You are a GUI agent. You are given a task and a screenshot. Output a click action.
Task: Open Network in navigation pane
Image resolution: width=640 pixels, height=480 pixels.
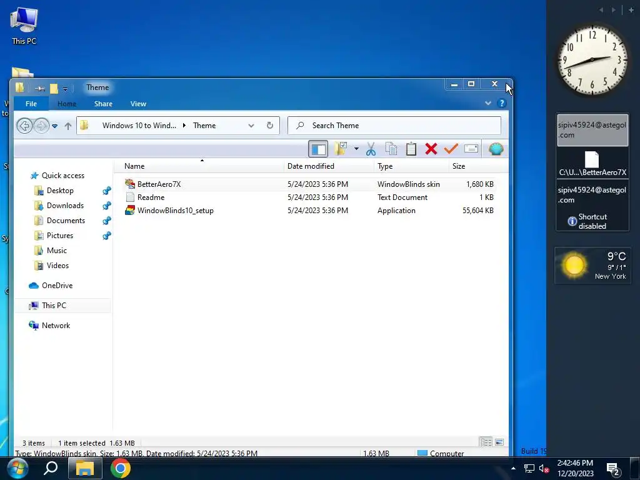56,326
